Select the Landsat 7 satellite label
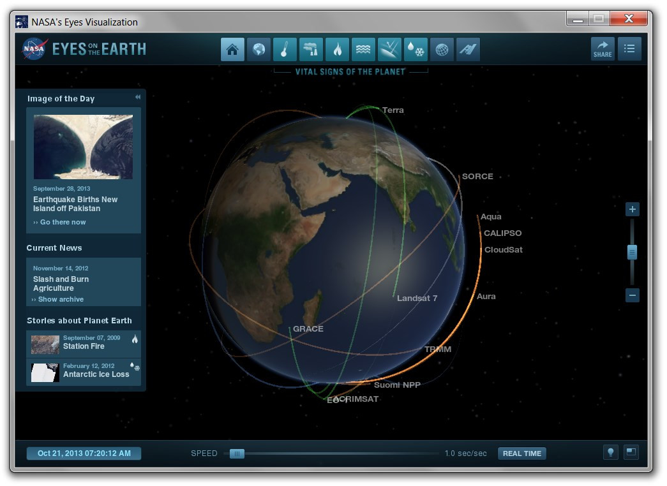 point(417,298)
